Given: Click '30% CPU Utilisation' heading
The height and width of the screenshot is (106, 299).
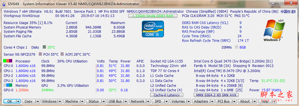Looking at the screenshot, I should tap(72, 61).
